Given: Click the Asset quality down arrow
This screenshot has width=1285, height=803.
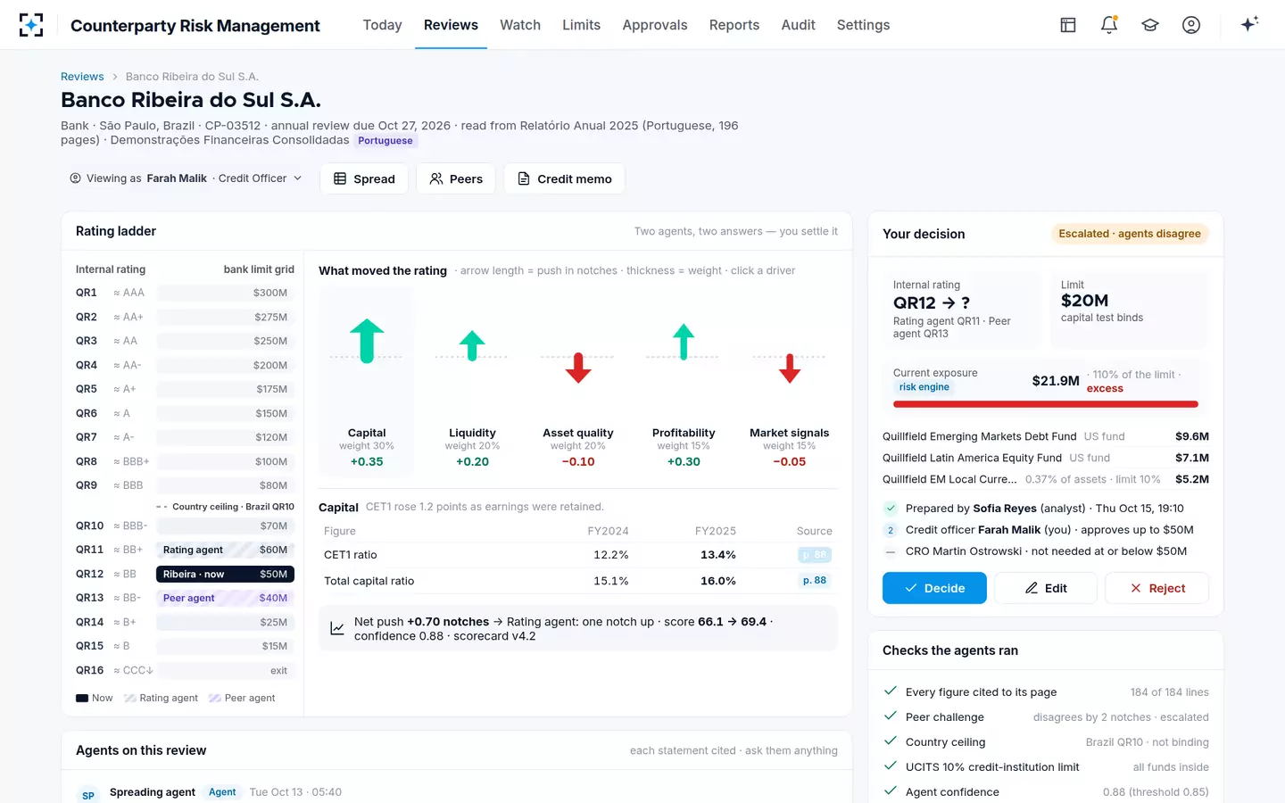Looking at the screenshot, I should click(x=578, y=368).
